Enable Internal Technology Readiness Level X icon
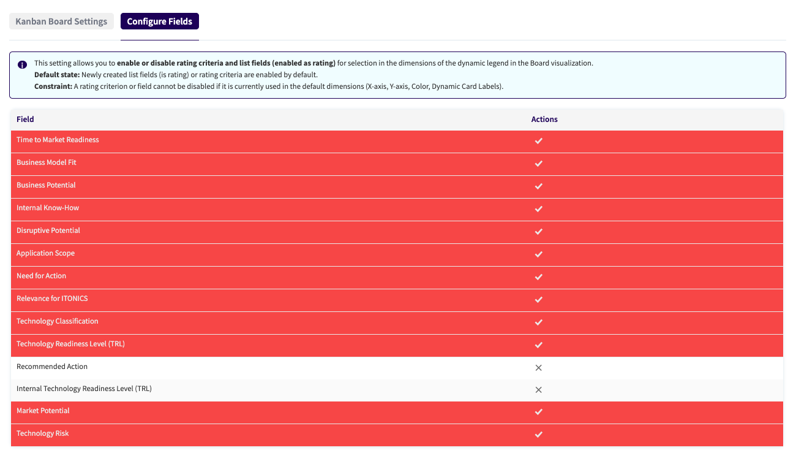This screenshot has width=796, height=464. coord(538,390)
